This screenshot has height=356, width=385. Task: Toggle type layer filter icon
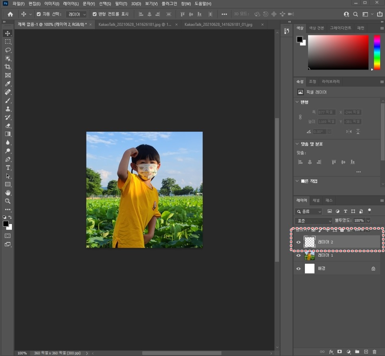coord(345,211)
